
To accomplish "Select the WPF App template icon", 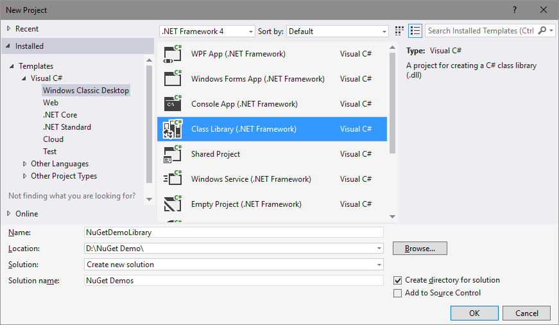I will tap(173, 54).
